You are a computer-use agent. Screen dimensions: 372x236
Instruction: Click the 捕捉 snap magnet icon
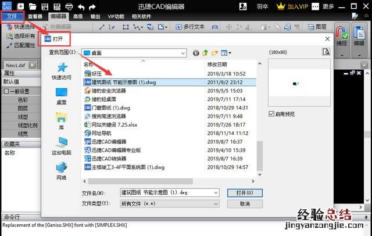pos(342,33)
